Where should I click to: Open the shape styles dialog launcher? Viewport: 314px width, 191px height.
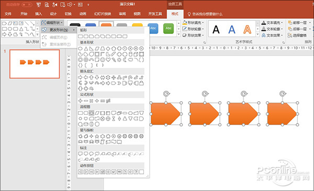click(205, 42)
